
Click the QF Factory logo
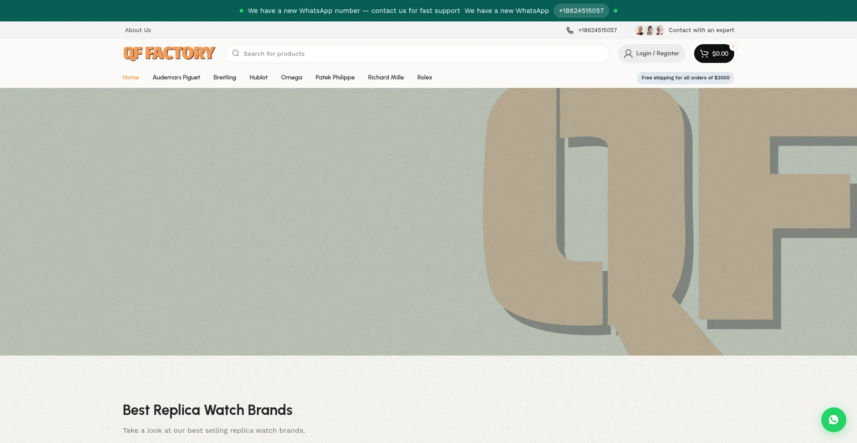[169, 54]
